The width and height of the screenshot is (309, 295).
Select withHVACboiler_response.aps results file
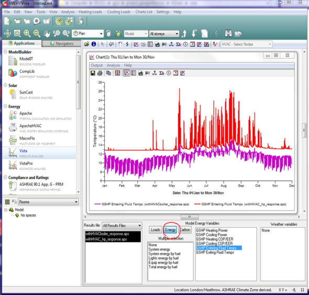coord(113,234)
